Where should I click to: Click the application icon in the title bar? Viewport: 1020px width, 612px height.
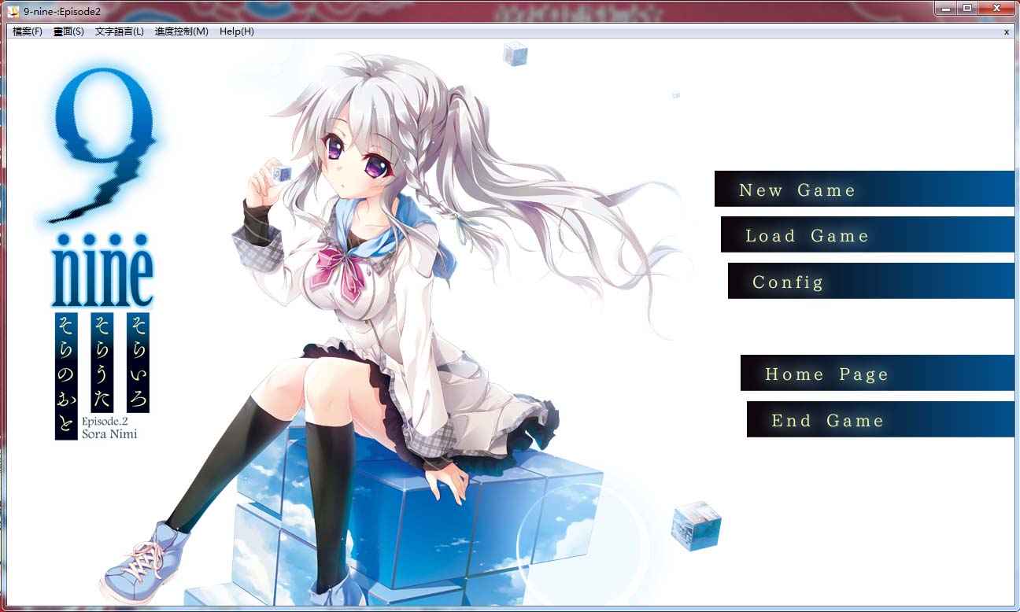[x=13, y=11]
